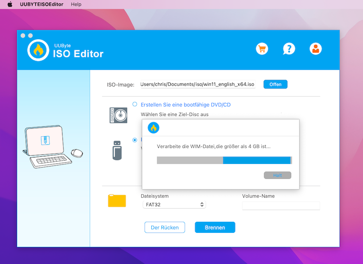Click the yellow folder icon

pos(117,201)
